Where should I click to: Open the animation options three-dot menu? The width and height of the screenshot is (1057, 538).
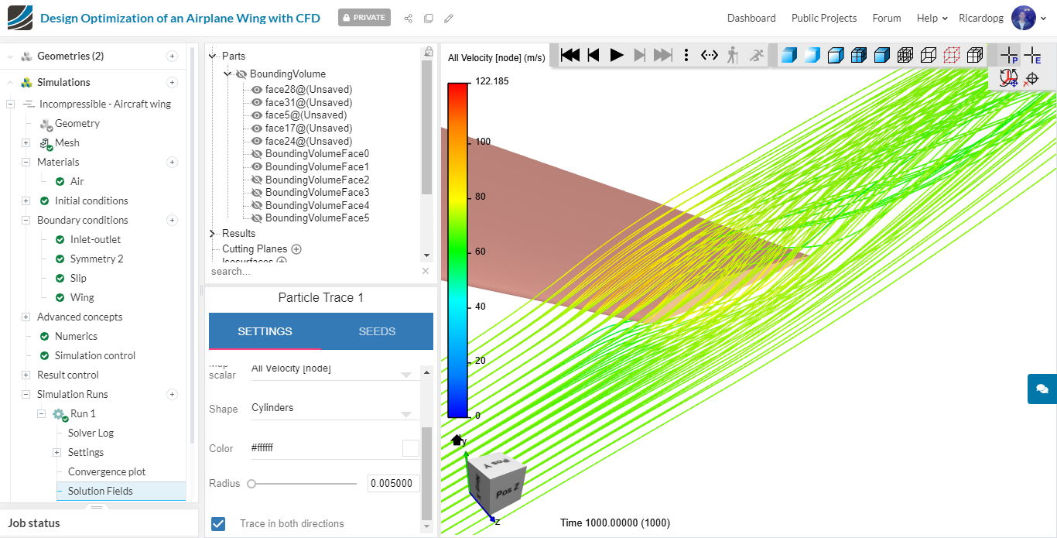(x=686, y=55)
